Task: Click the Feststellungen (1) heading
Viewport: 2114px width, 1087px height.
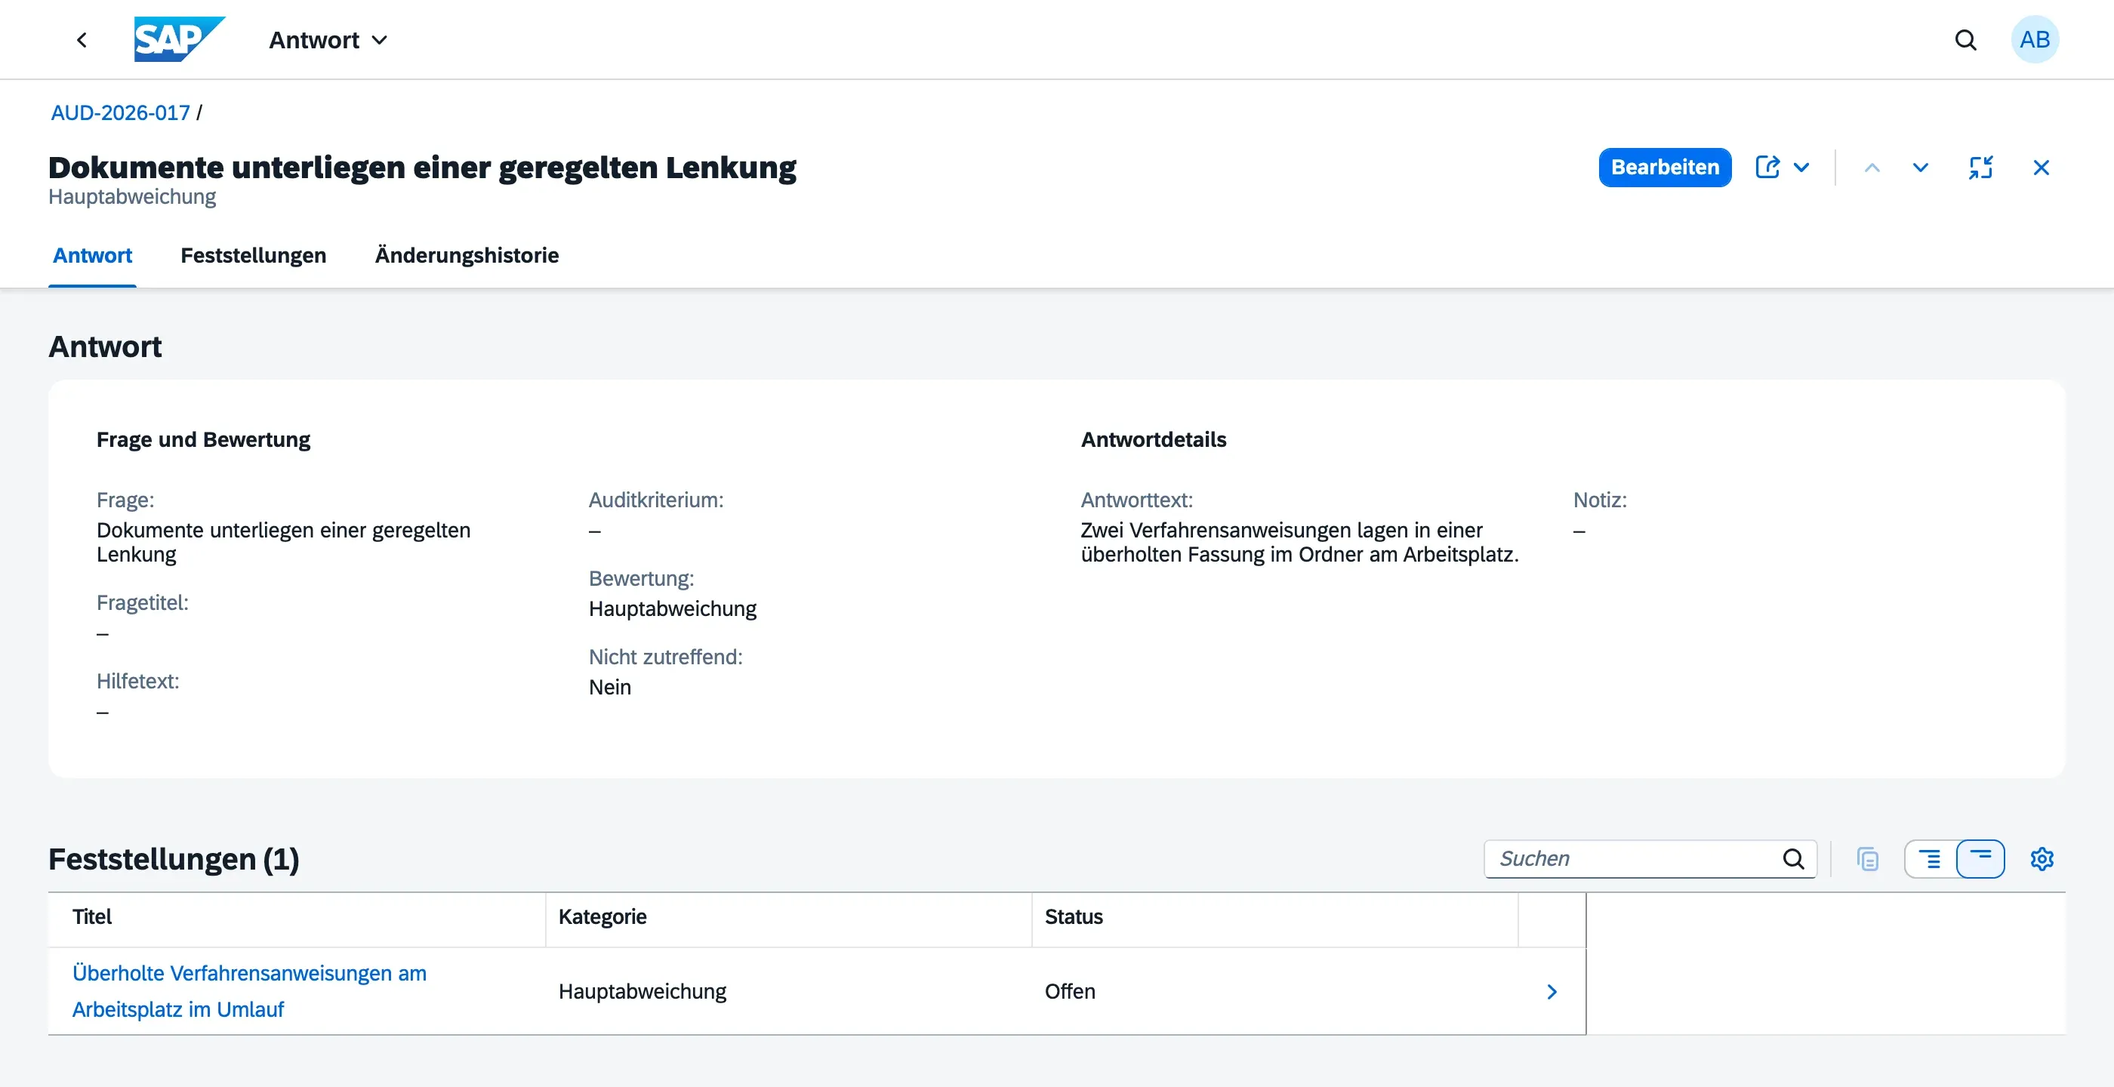Action: 174,858
